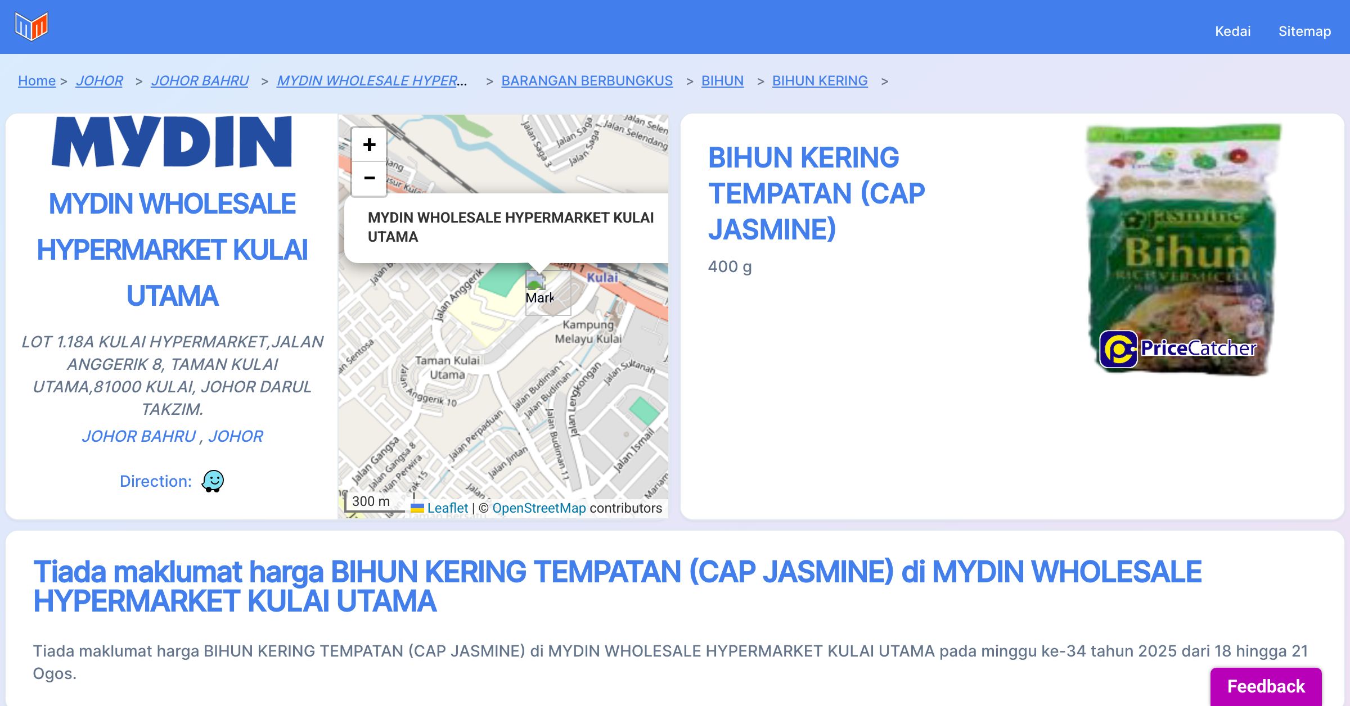Click store name MYDIN WHOLESALE HYPERMARKET heading
The image size is (1350, 706).
coord(172,250)
